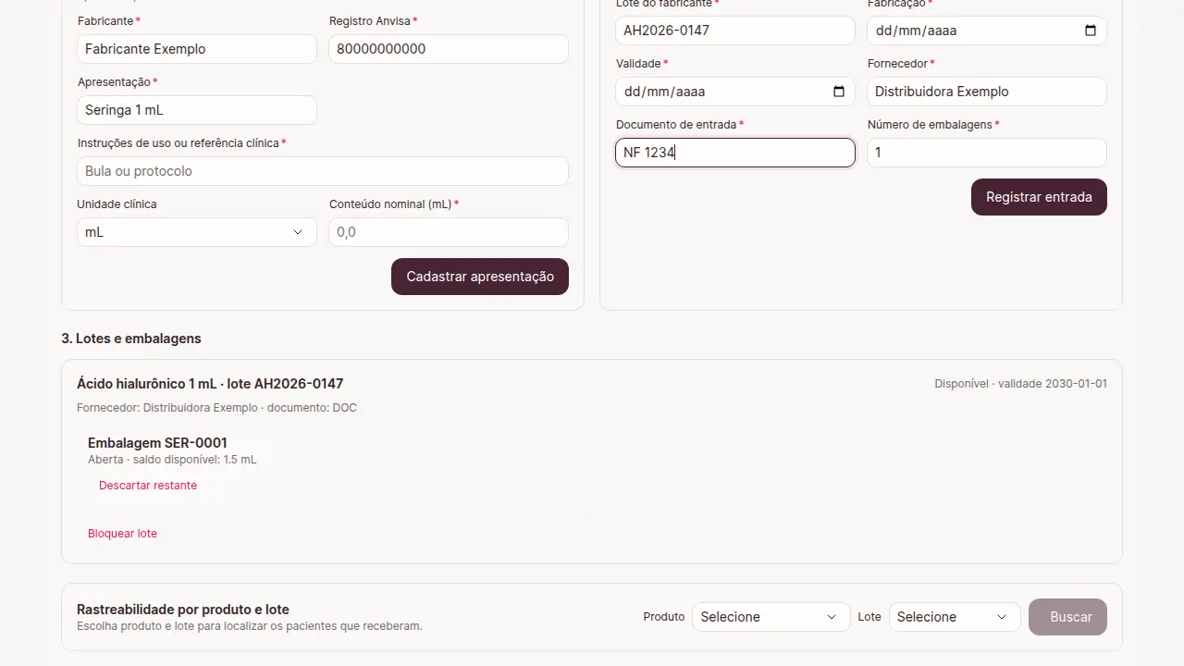Click the 'Escolha produto e lote' description text
The height and width of the screenshot is (666, 1184).
coord(250,626)
